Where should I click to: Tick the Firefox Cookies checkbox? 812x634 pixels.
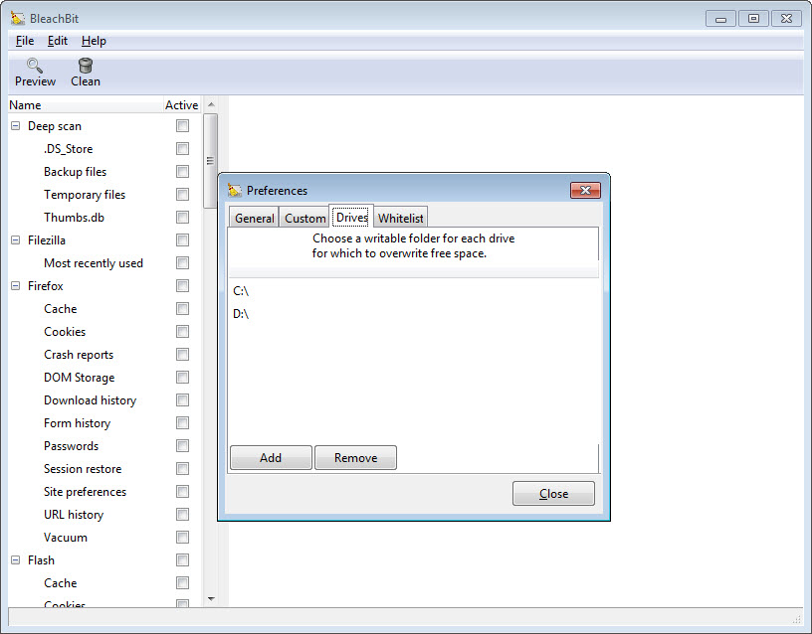(x=182, y=332)
